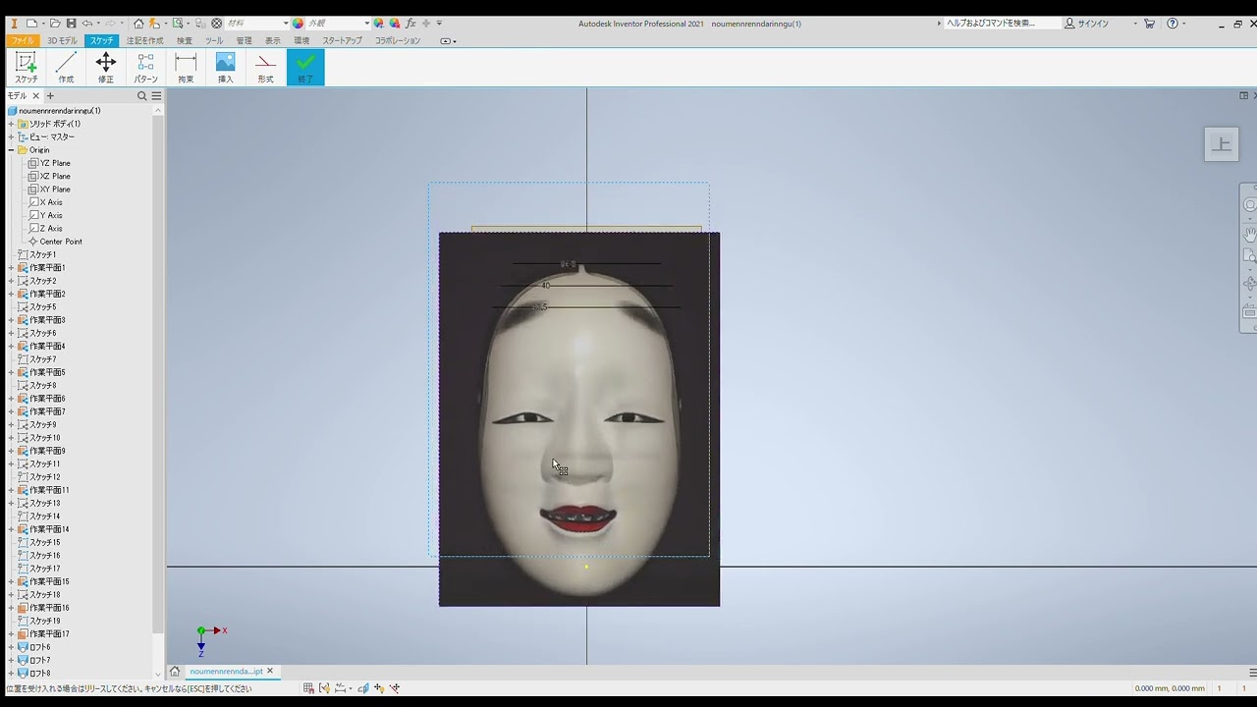
Task: Switch to the スタートアップ tab
Action: [342, 40]
